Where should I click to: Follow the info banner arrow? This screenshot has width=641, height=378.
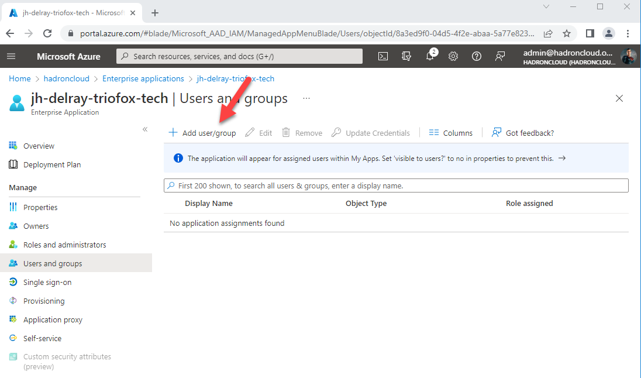click(562, 159)
